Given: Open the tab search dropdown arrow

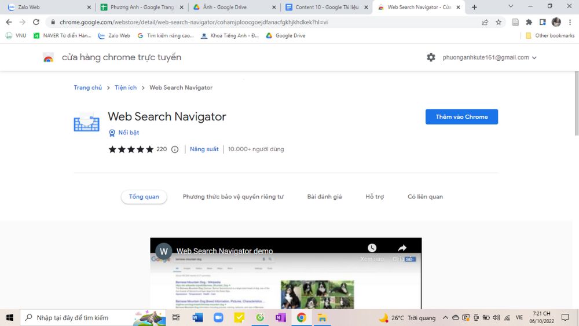Looking at the screenshot, I should click(511, 6).
